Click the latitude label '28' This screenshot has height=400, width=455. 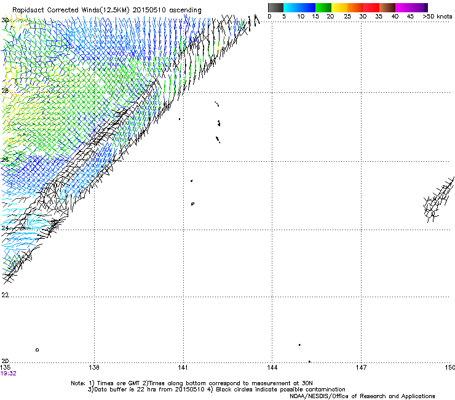click(5, 90)
